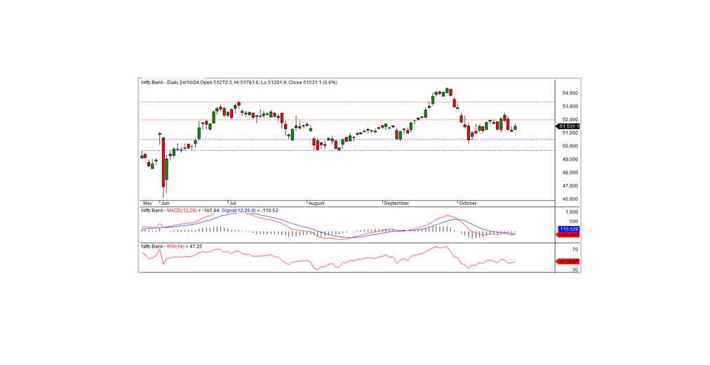Click the large red June candlestick

coord(163,162)
